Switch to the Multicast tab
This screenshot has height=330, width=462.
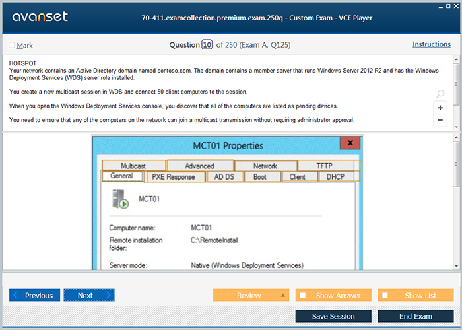coord(133,166)
